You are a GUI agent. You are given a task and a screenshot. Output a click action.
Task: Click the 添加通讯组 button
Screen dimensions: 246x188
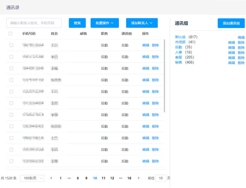[x=231, y=23]
